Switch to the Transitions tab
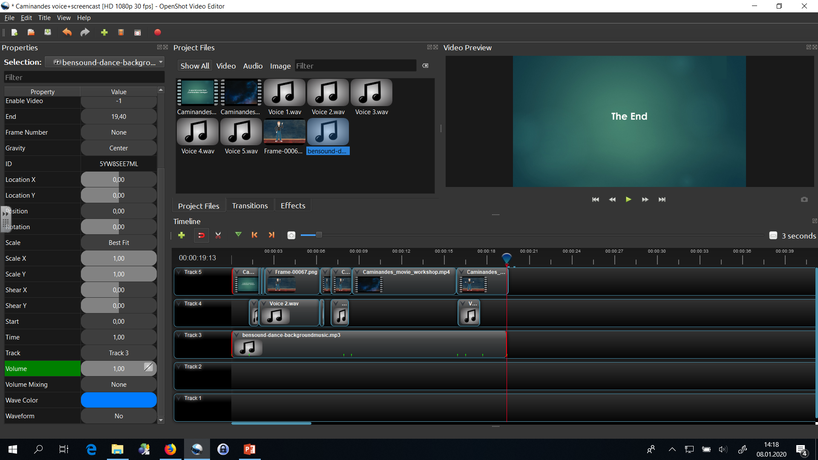The image size is (818, 460). [x=250, y=206]
